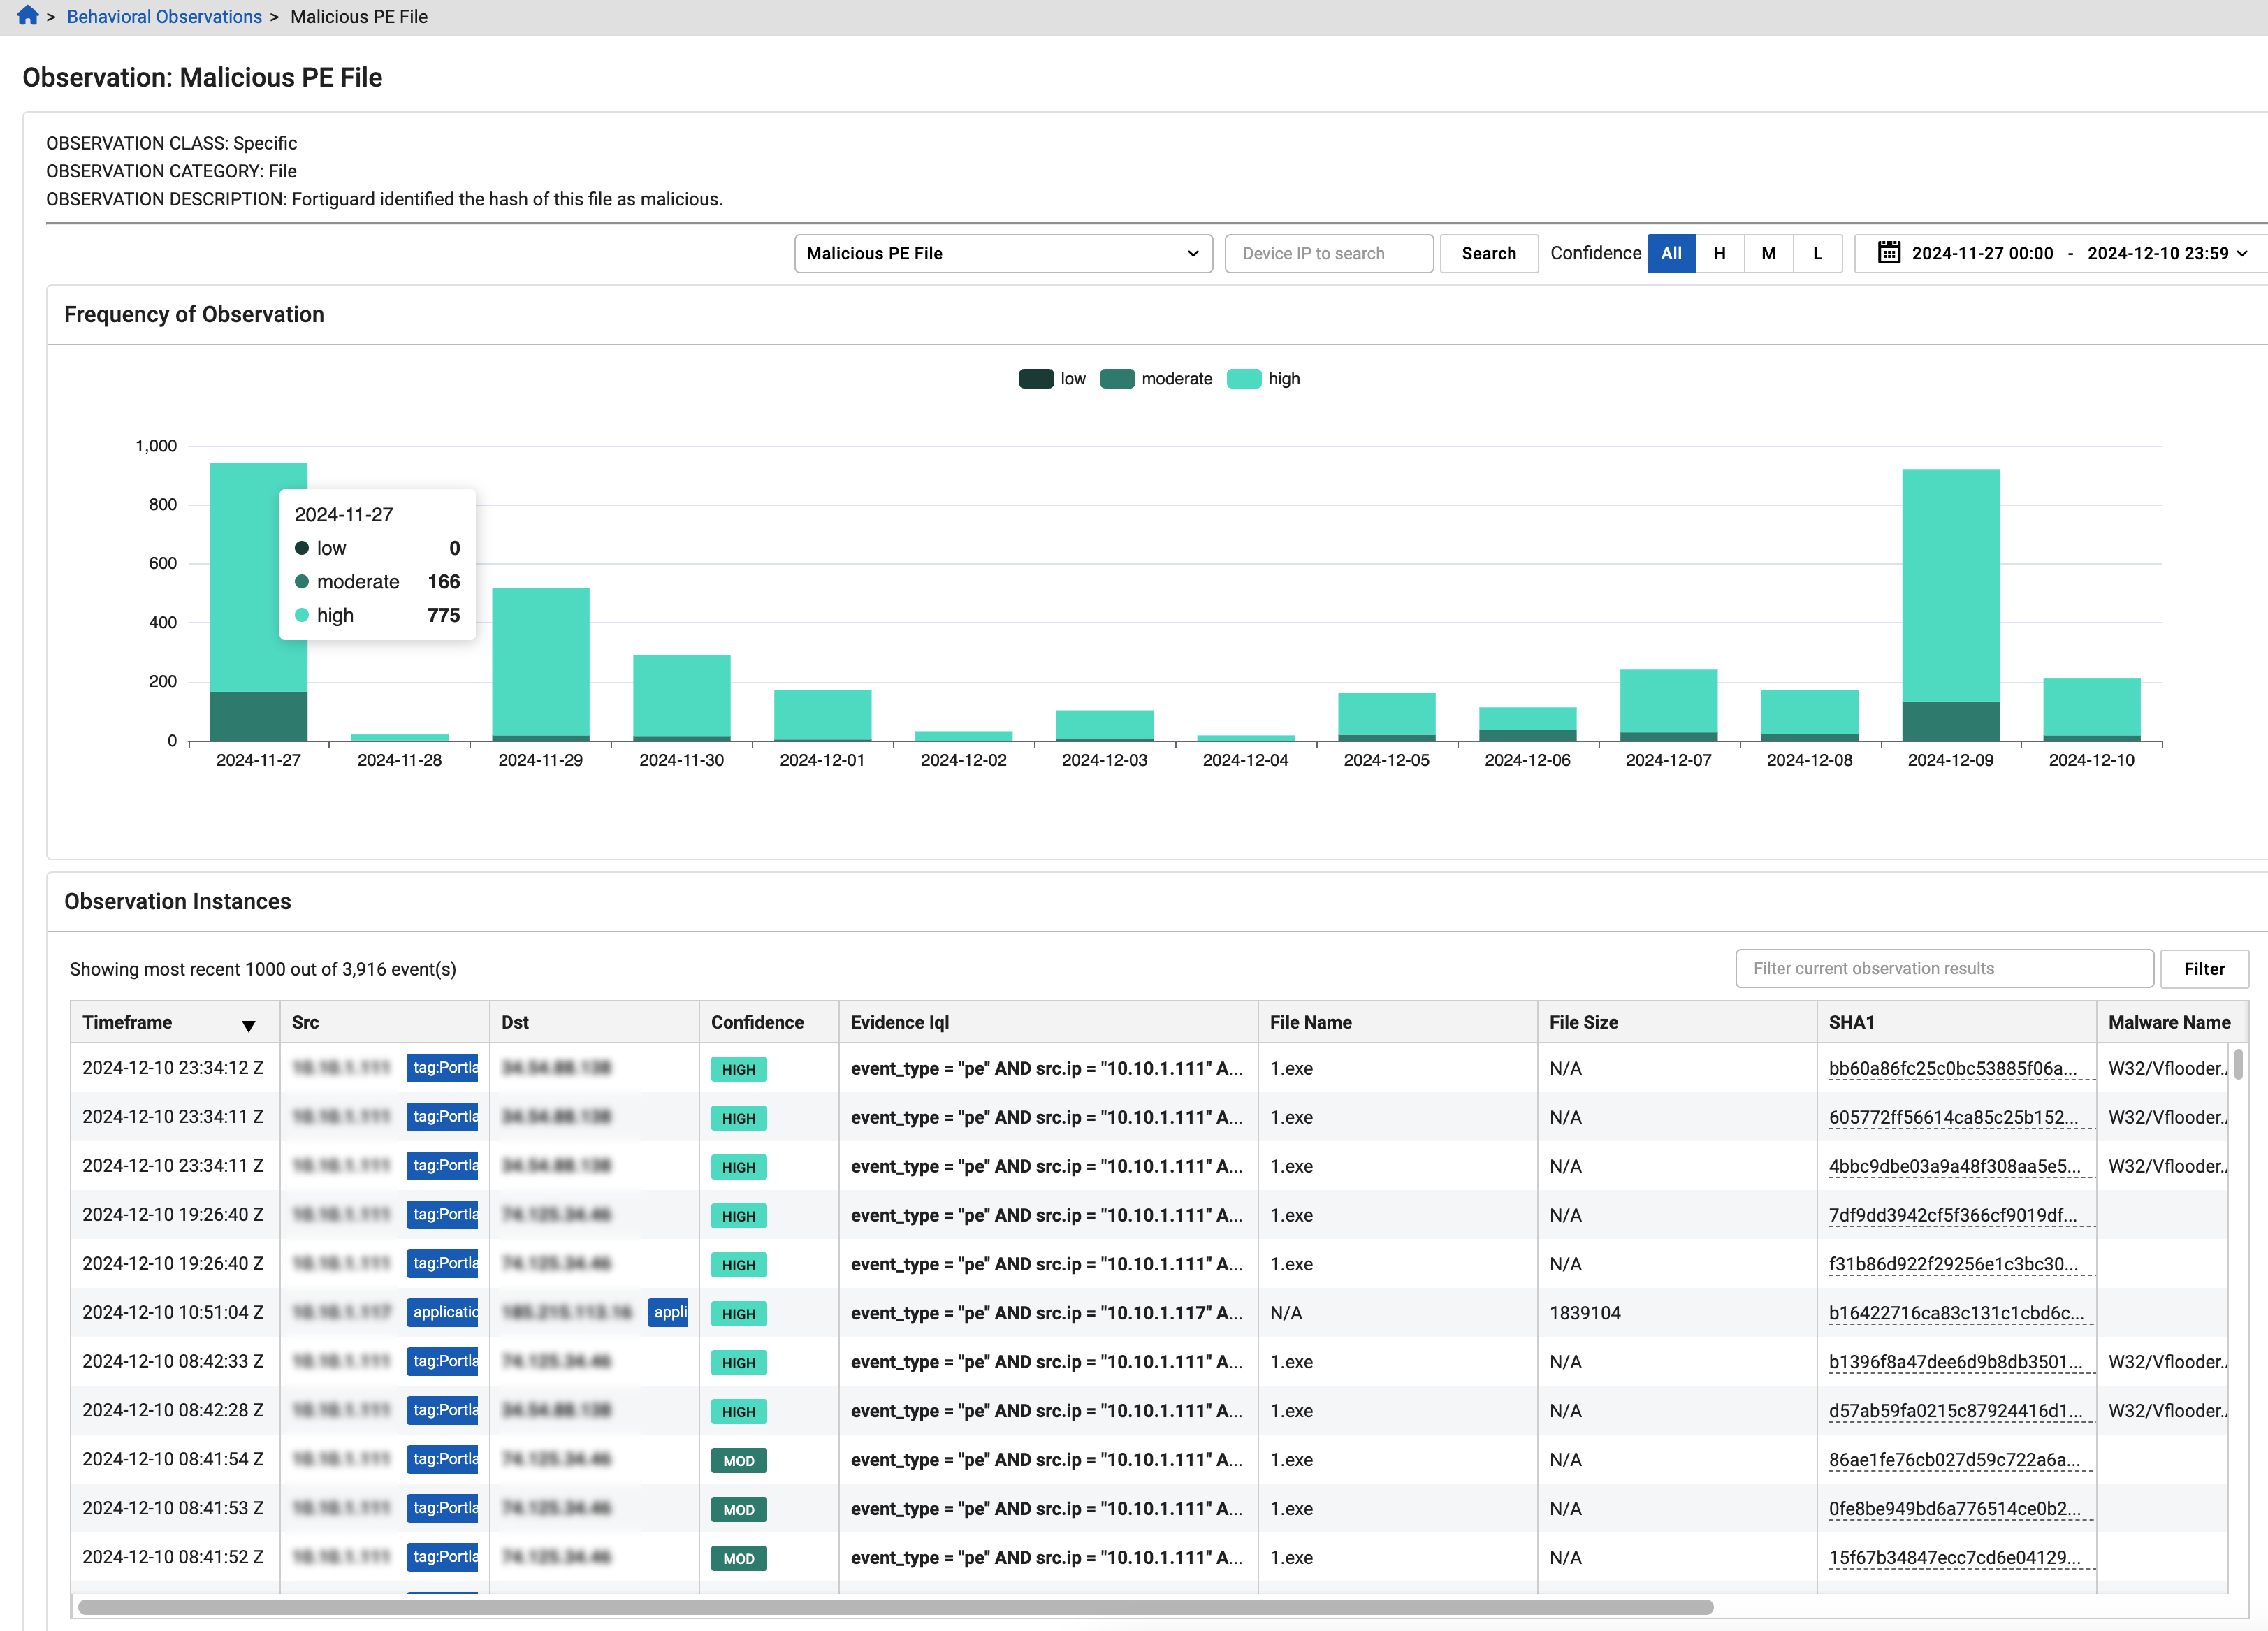
Task: Click the Device IP to search field
Action: [x=1329, y=253]
